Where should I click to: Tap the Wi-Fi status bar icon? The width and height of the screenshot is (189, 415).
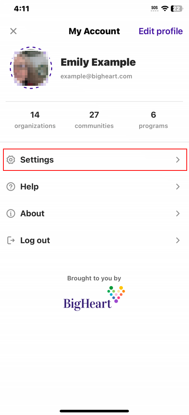165,9
